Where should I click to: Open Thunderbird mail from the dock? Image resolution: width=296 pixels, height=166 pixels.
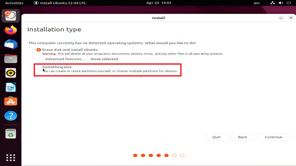11,44
